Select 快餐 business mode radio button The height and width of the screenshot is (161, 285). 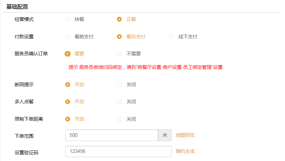[x=67, y=19]
